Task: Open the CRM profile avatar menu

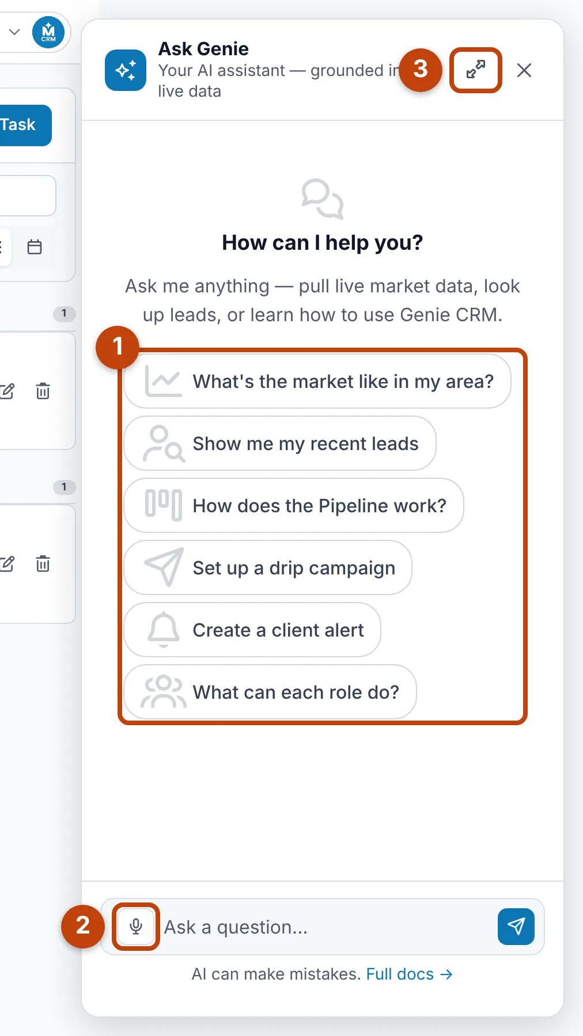Action: pyautogui.click(x=48, y=32)
